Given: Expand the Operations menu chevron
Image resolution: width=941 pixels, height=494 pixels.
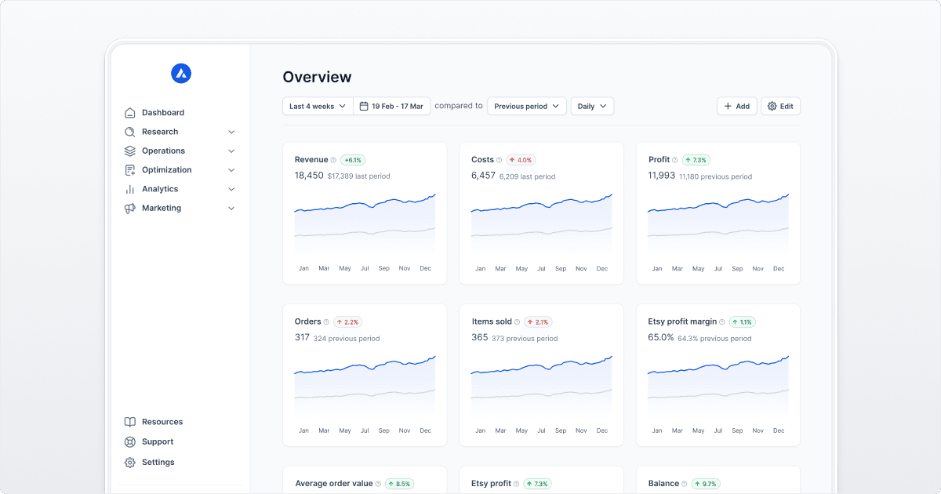Looking at the screenshot, I should [231, 151].
